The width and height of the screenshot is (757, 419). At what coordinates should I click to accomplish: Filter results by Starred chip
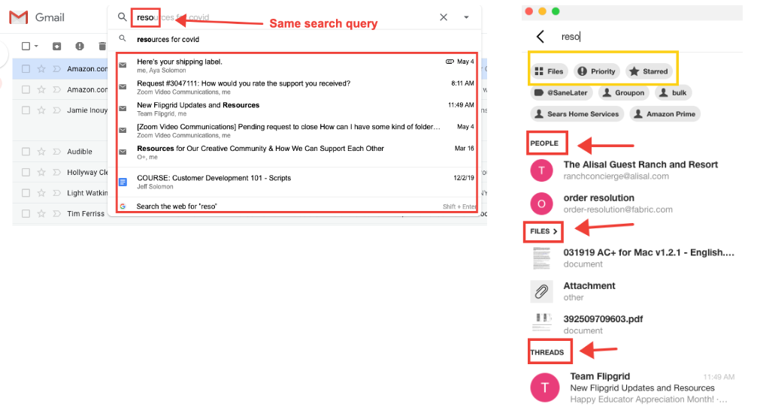pos(649,71)
